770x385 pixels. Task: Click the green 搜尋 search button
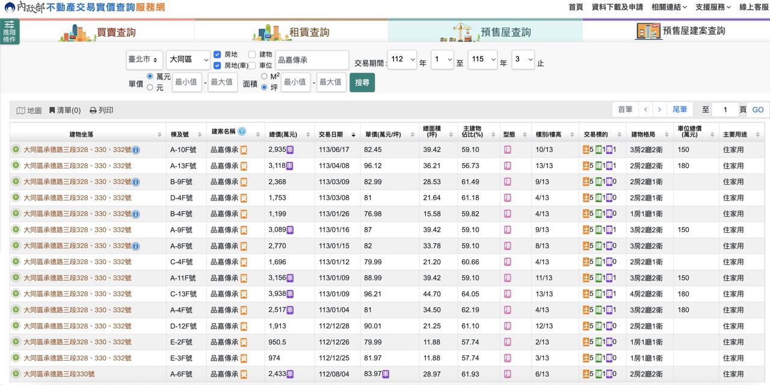click(x=362, y=82)
